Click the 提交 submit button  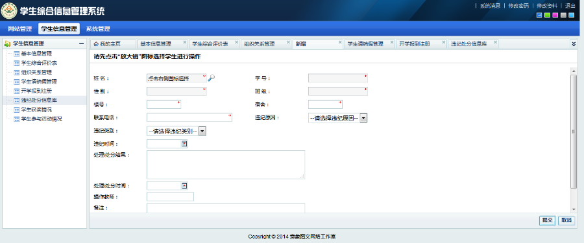click(x=548, y=220)
